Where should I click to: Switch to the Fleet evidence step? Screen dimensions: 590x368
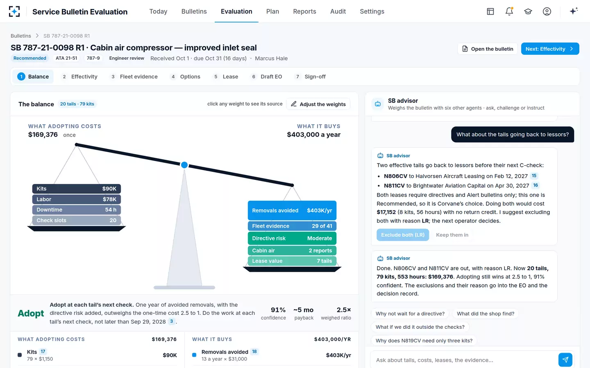[134, 76]
